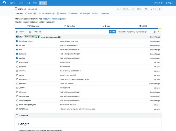The width and height of the screenshot is (176, 131).
Task: Star the skeetdeck repository
Action: coord(140,9)
